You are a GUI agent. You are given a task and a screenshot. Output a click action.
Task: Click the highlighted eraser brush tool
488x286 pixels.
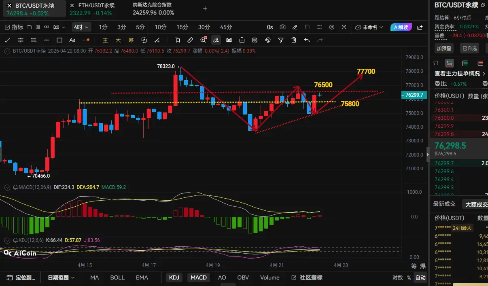pyautogui.click(x=216, y=40)
